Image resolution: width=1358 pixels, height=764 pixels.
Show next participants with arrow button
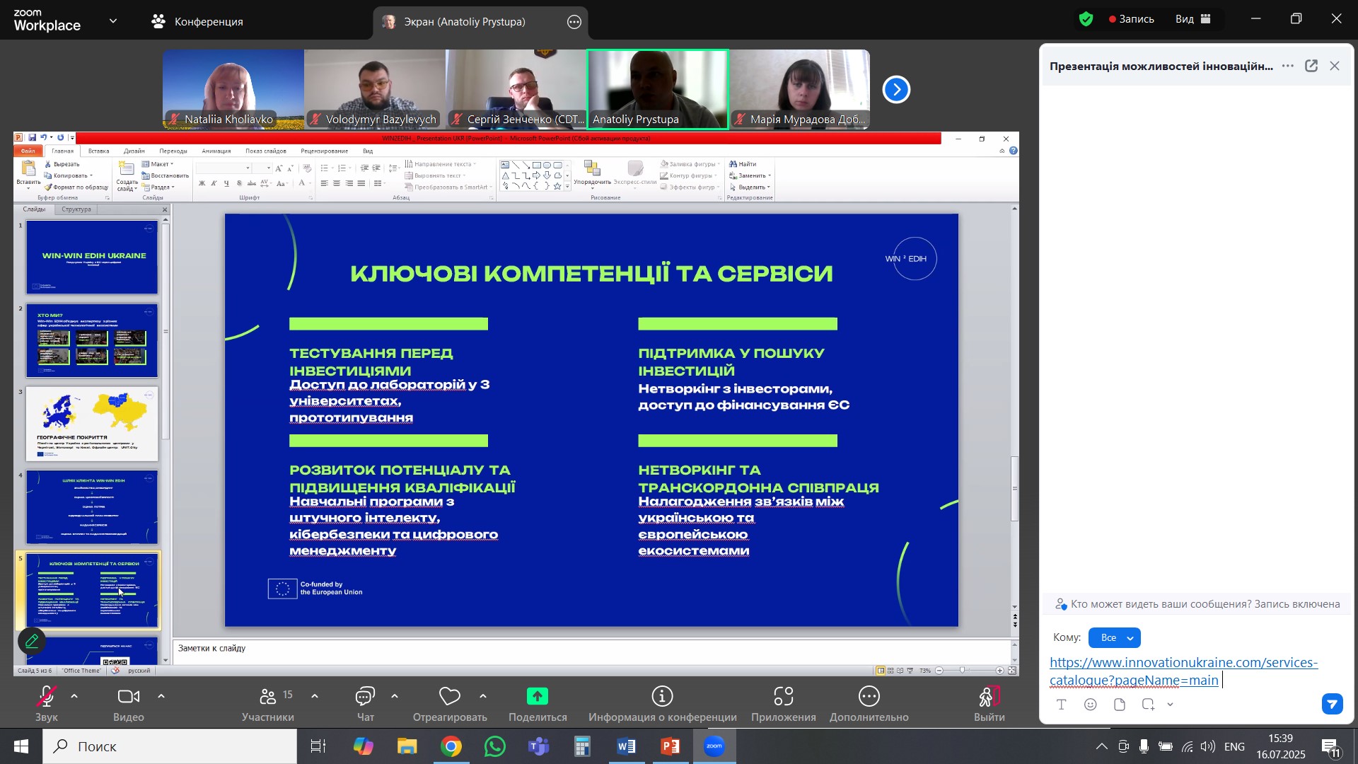(896, 90)
